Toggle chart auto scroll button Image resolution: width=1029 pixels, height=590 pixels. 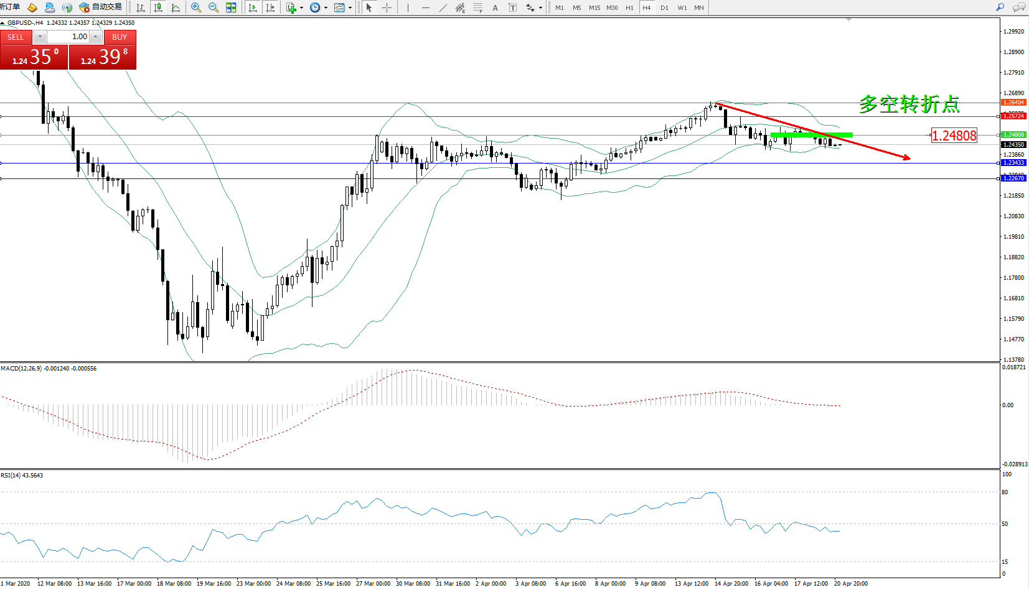(x=253, y=7)
